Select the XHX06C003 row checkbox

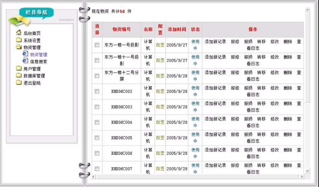coord(97,107)
